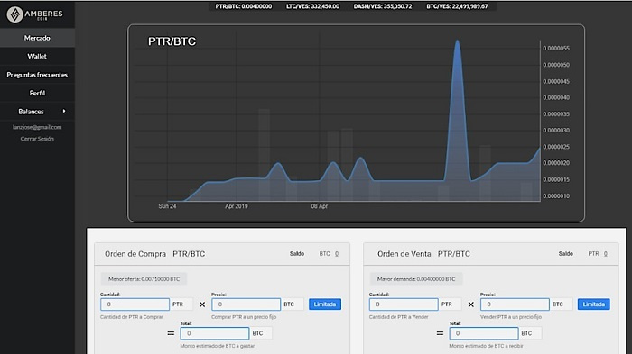Focus the Cantidad field for buying PTR

pos(135,304)
